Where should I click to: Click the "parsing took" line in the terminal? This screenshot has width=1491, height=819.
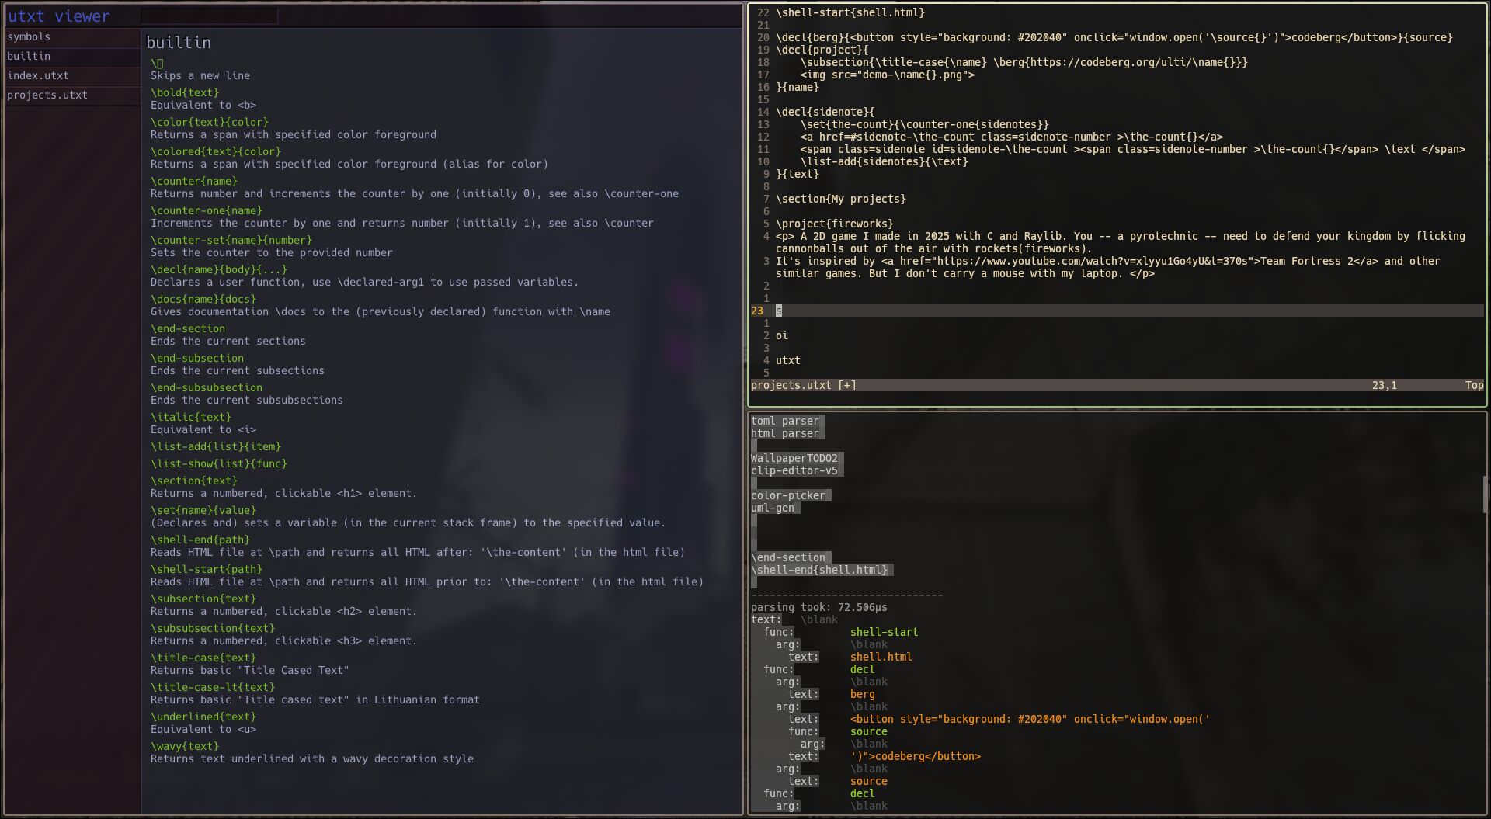click(x=818, y=608)
